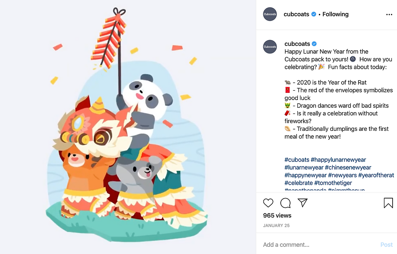Open the cubcoats username link in caption
397x254 pixels.
point(297,44)
